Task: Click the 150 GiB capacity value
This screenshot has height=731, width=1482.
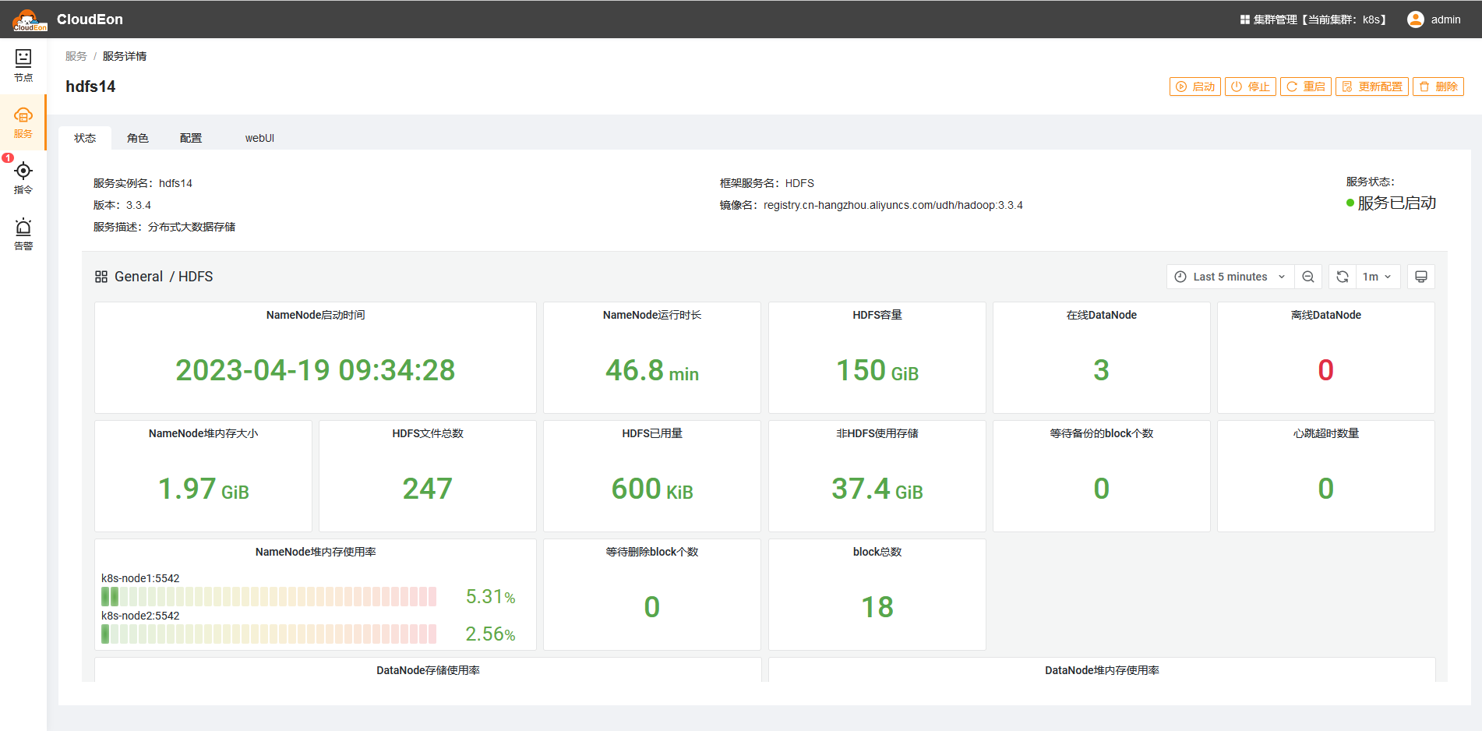Action: 877,370
